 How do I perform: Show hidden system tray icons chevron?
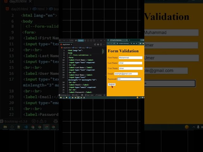pyautogui.click(x=141, y=98)
